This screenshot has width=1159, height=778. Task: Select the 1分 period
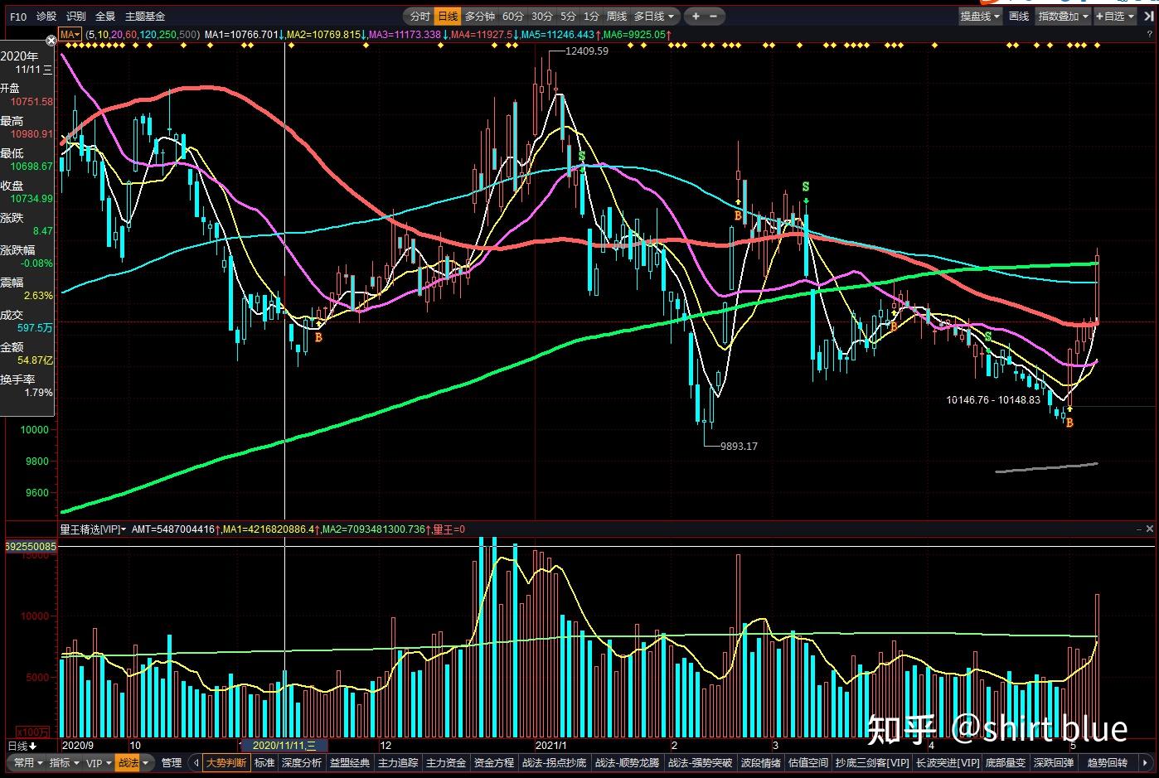click(591, 16)
